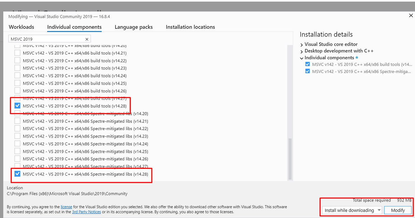Select the Individual components tab

tap(74, 27)
